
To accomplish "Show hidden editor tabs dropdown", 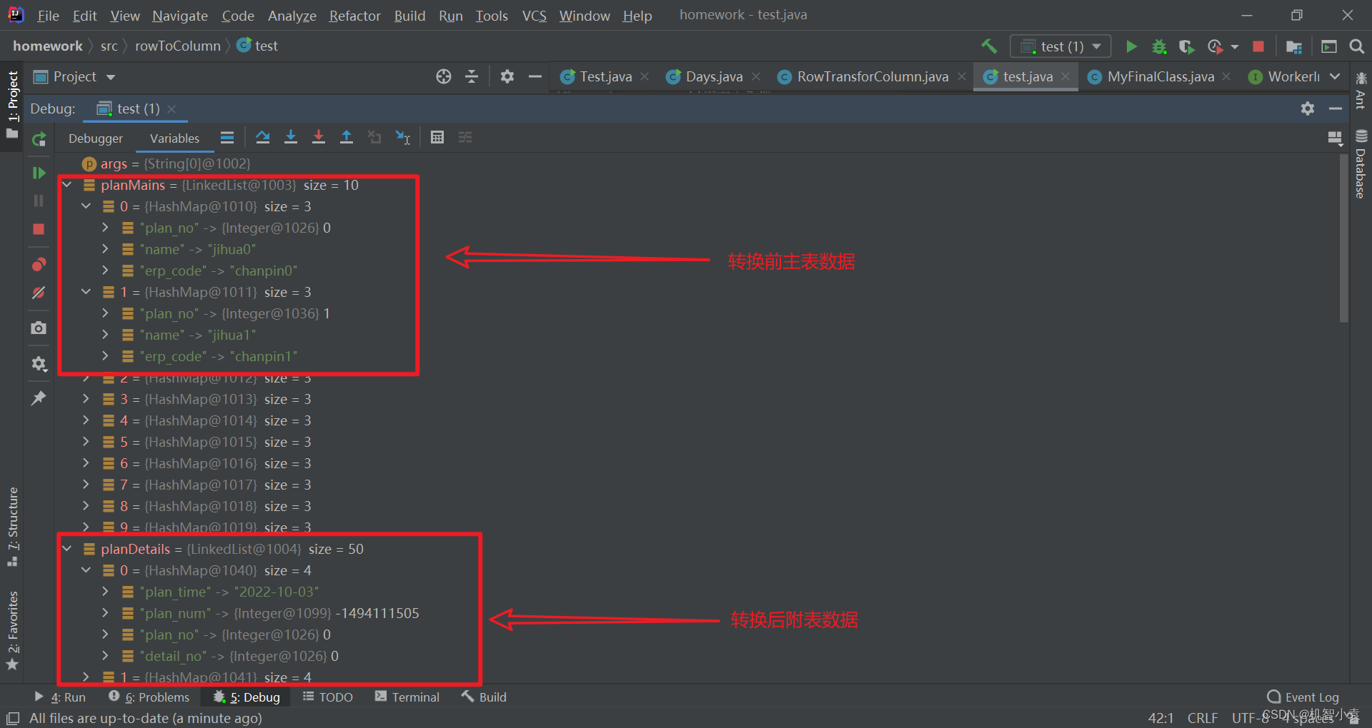I will tap(1335, 76).
